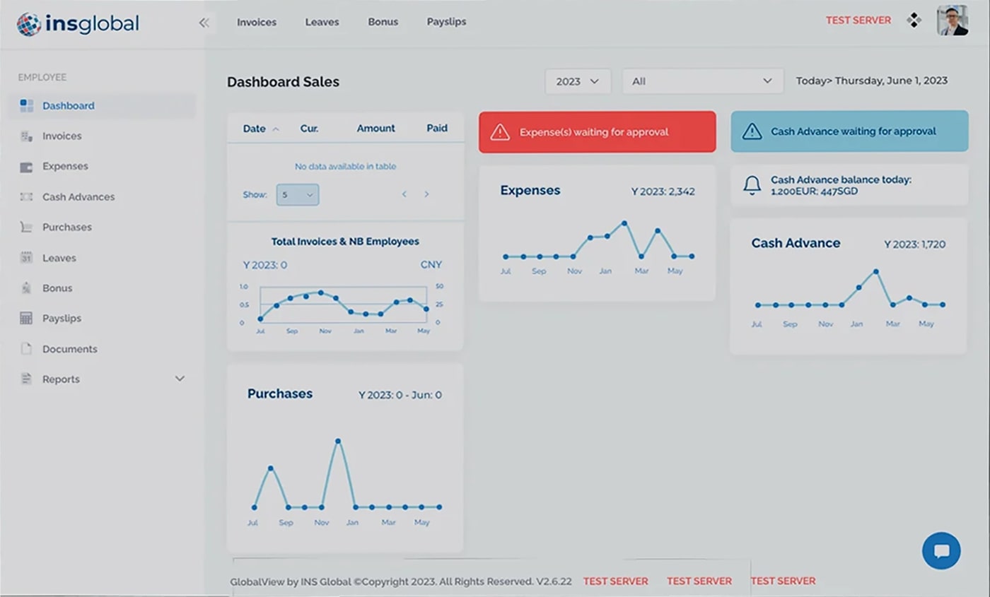Open the chat bubble in the corner
Image resolution: width=990 pixels, height=597 pixels.
[x=941, y=550]
